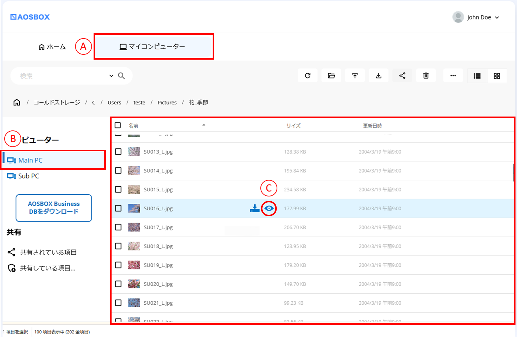Check the box for SU013_L.jpg
Viewport: 517px width, 337px height.
point(118,152)
